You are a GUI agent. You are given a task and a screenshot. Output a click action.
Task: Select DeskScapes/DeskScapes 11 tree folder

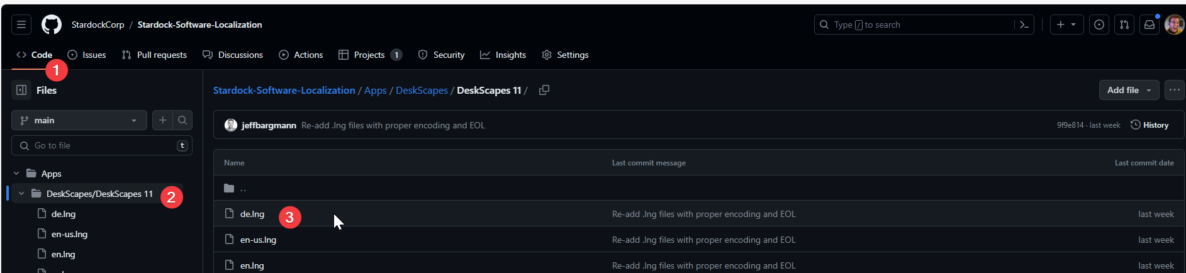[99, 194]
